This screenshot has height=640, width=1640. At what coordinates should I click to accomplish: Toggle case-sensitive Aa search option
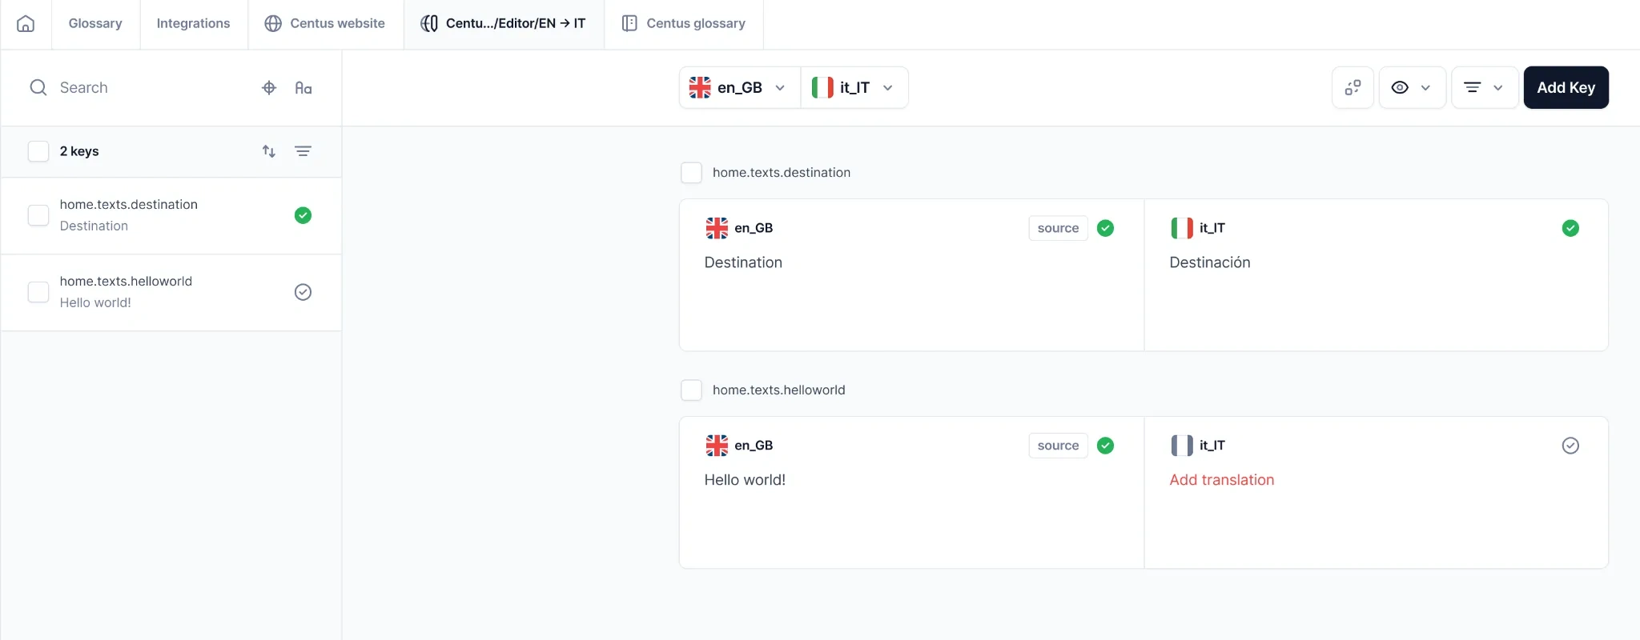click(303, 88)
